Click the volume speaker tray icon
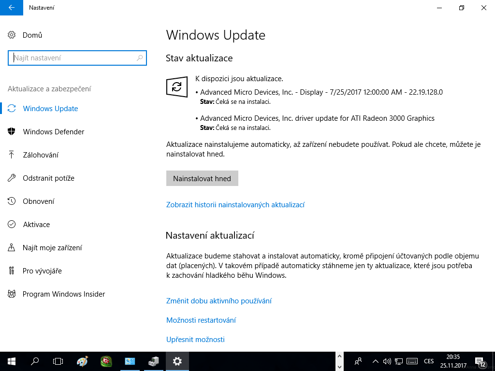Viewport: 495px width, 371px height. pyautogui.click(x=387, y=361)
